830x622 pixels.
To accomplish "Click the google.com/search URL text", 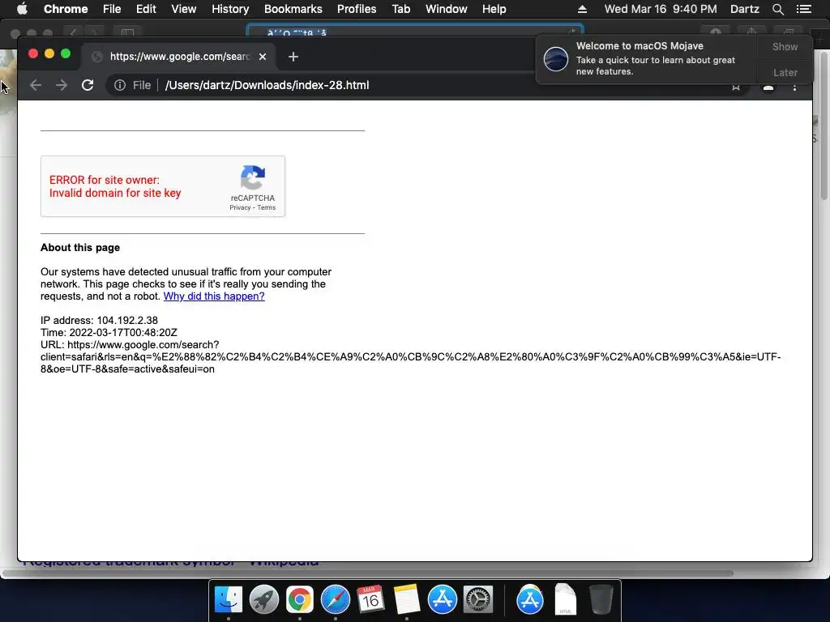I will (x=143, y=345).
